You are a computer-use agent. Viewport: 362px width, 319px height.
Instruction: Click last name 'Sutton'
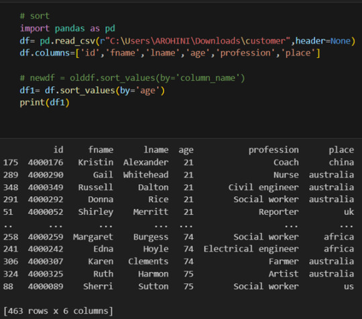click(154, 287)
